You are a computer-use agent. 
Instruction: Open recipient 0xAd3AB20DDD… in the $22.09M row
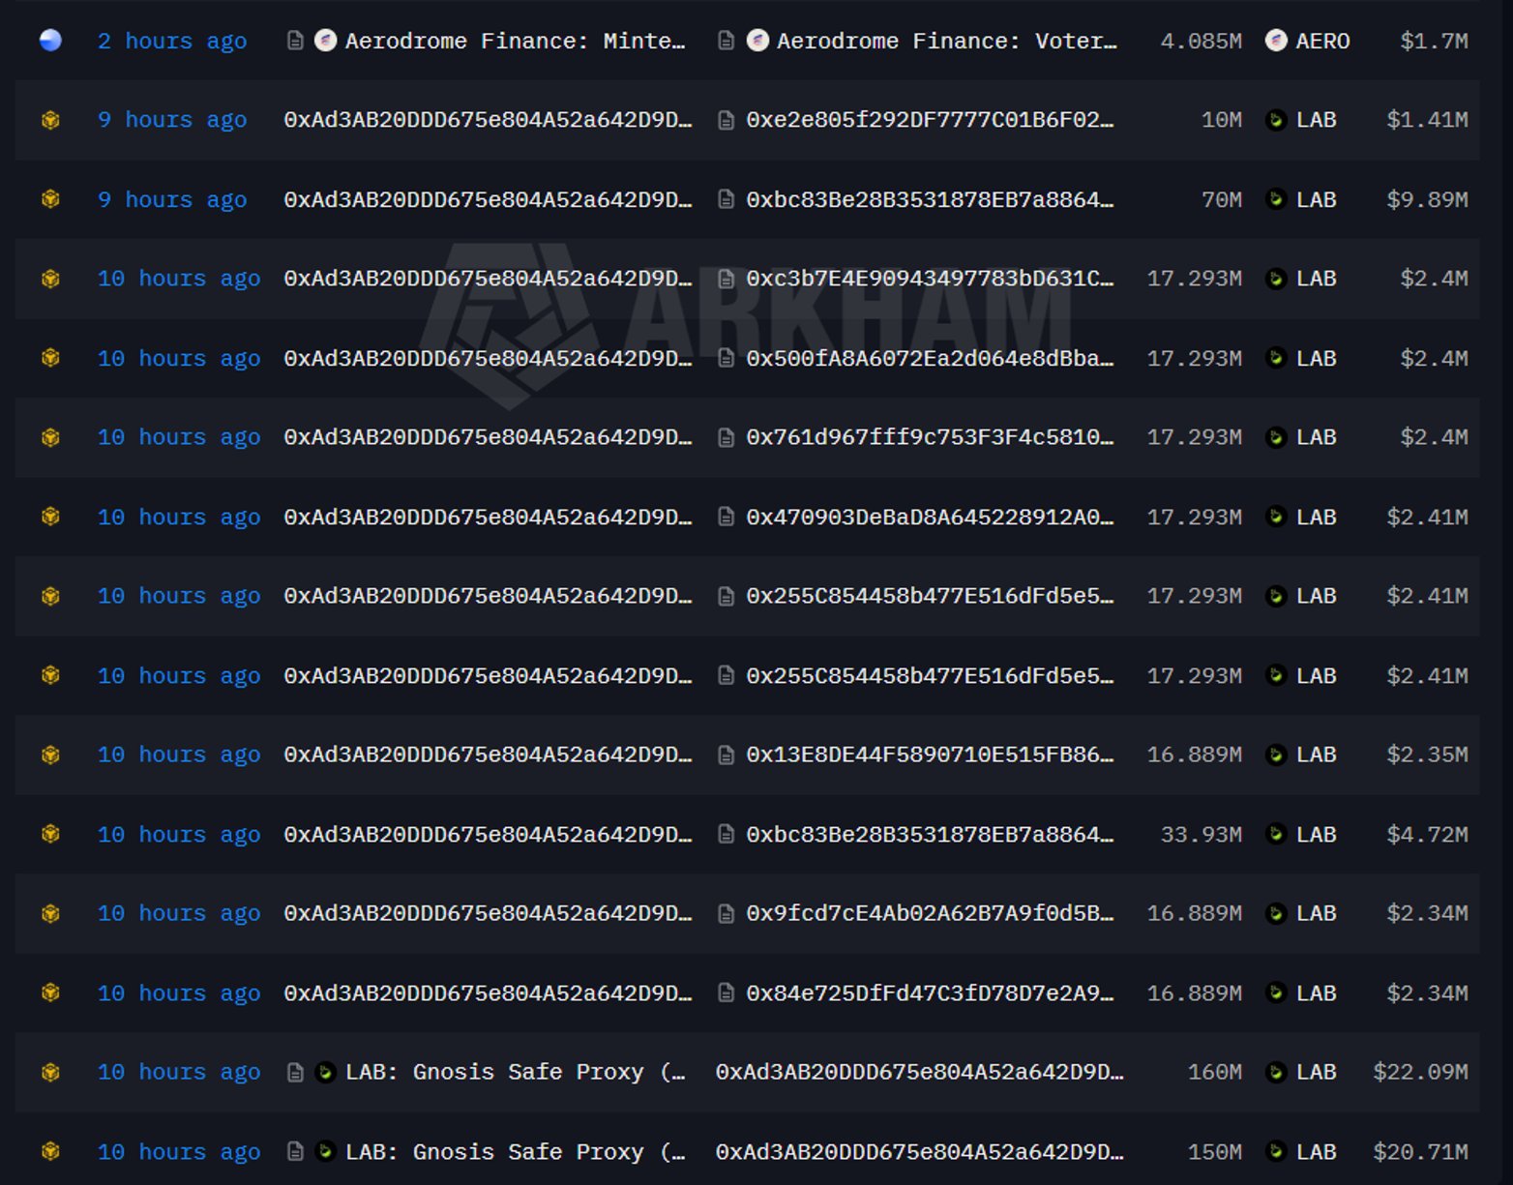919,1072
